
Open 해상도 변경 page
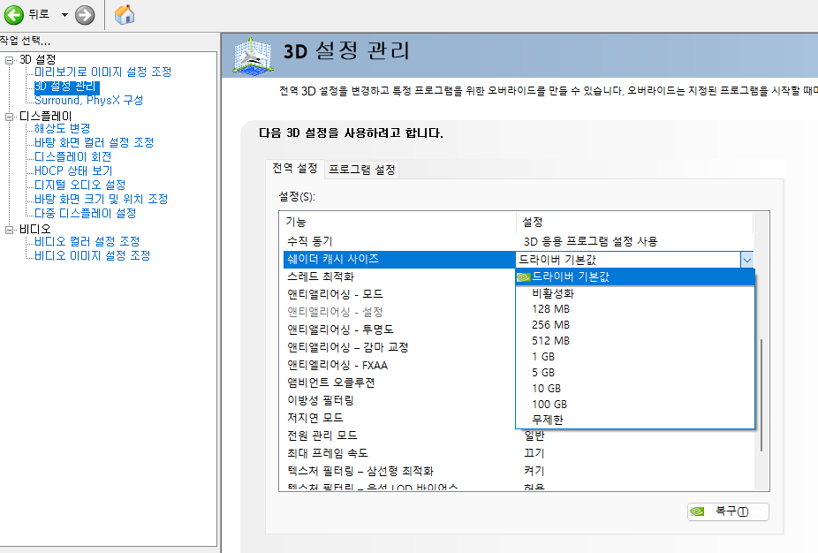(x=62, y=128)
